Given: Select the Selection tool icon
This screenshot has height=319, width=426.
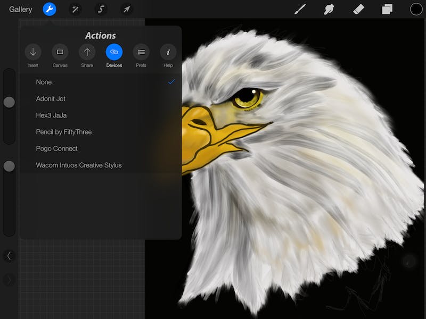Looking at the screenshot, I should [101, 9].
